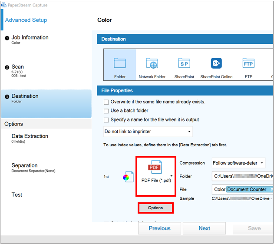Image resolution: width=274 pixels, height=244 pixels.
Task: Pick the SharePoint Online destination icon
Action: coord(216,64)
